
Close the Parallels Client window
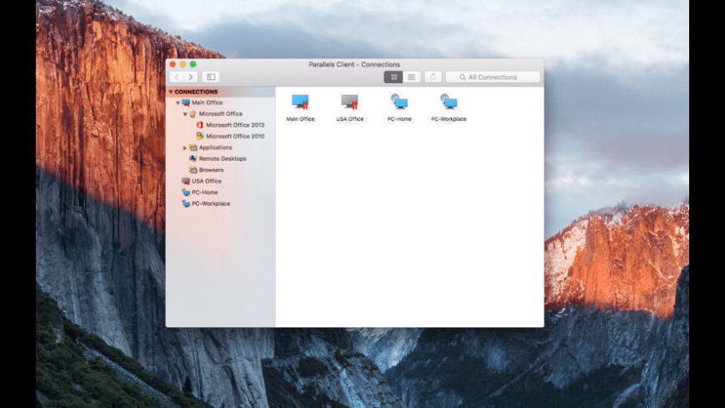click(173, 64)
